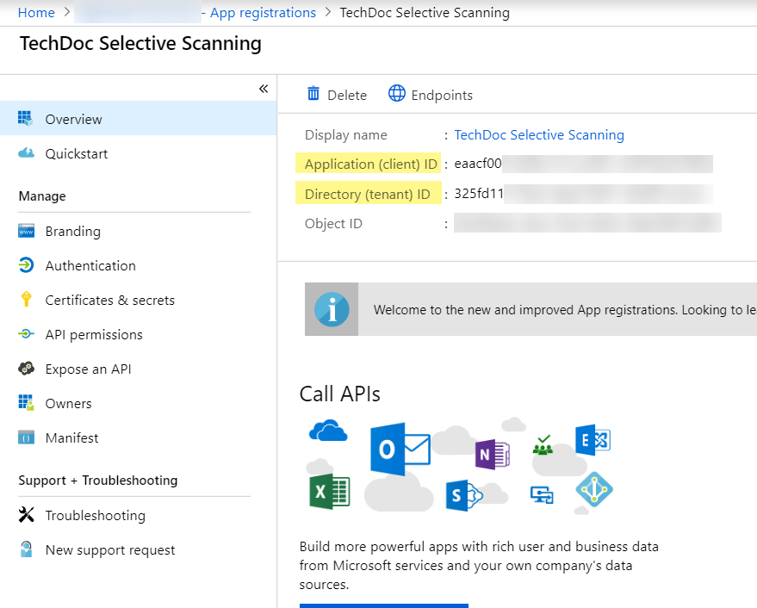Select New support request
Image resolution: width=757 pixels, height=608 pixels.
pos(109,549)
